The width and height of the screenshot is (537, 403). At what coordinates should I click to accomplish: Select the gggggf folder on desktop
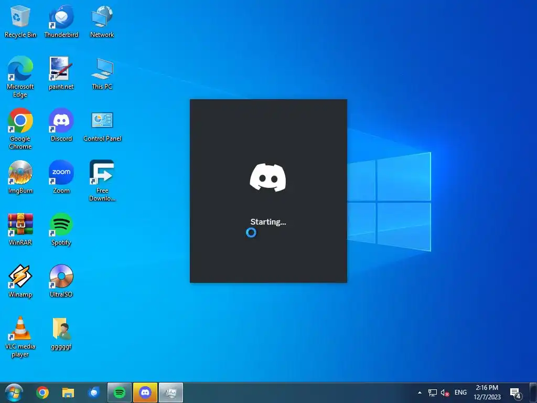pos(61,333)
